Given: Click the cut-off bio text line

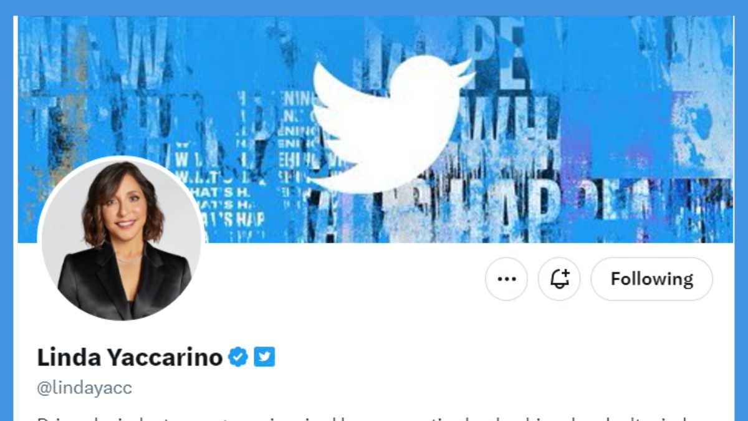Looking at the screenshot, I should point(374,417).
